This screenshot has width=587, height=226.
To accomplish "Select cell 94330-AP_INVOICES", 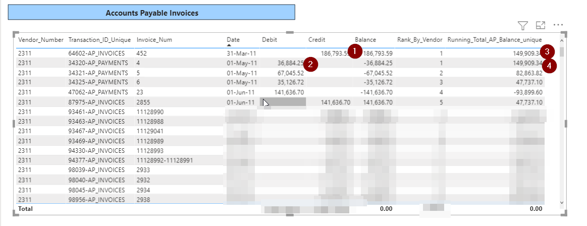I will pos(96,151).
